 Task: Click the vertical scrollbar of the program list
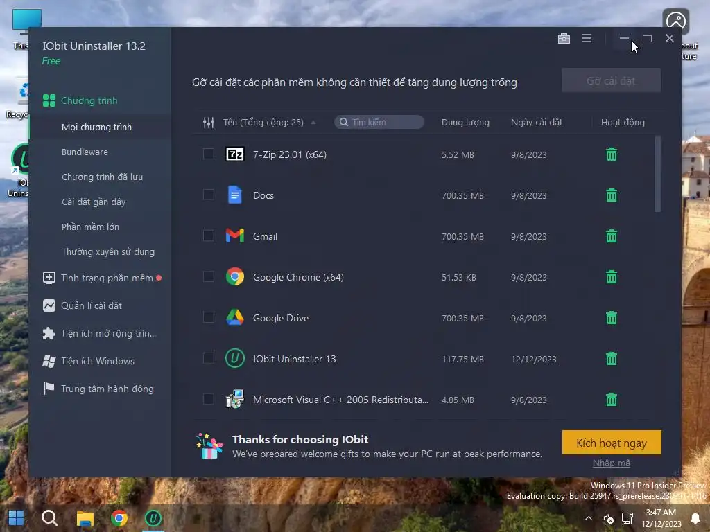657,174
